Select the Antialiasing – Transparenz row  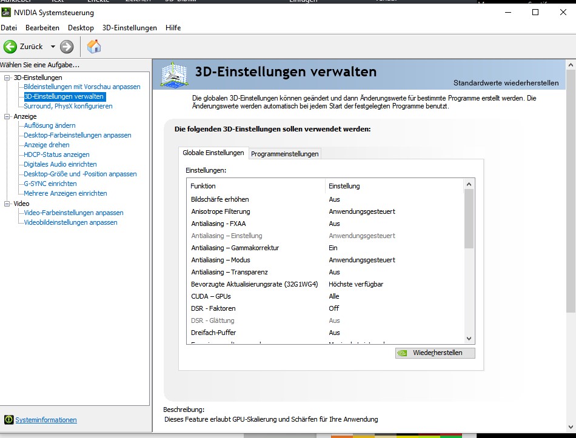coord(325,272)
